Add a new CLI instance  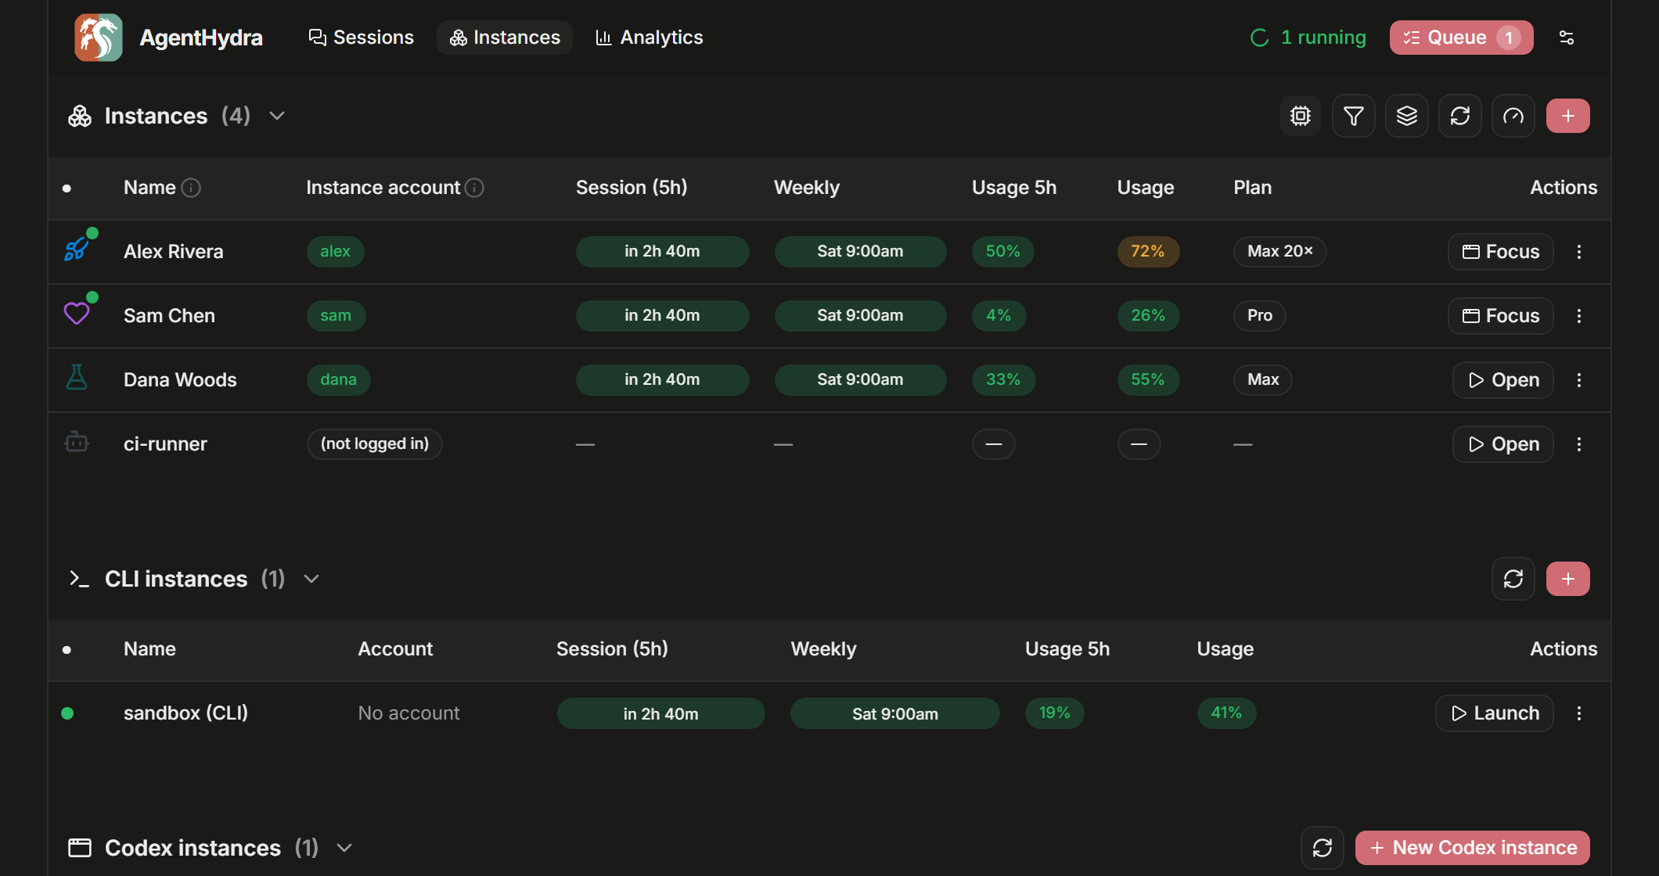[x=1568, y=579]
